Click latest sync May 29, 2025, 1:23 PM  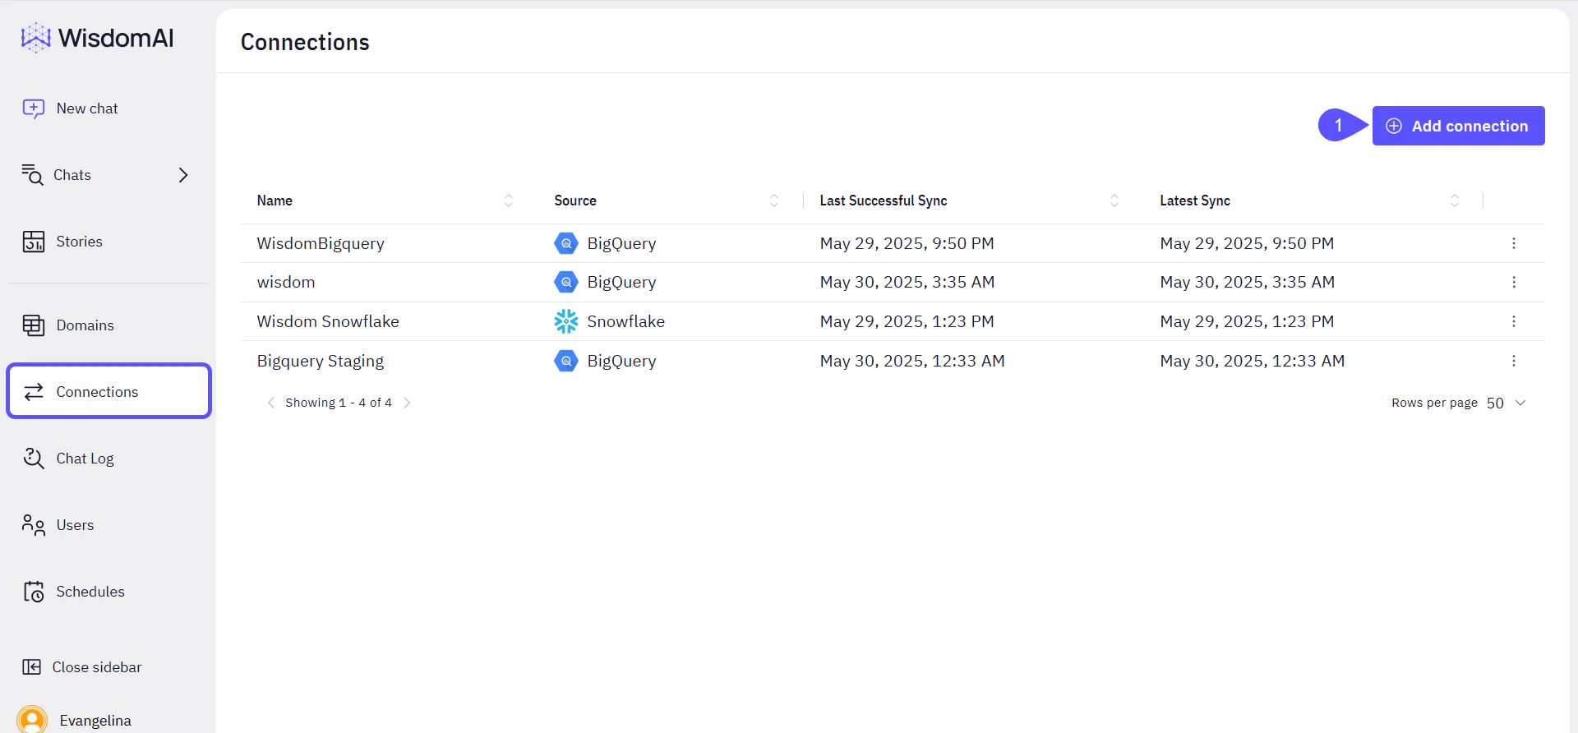(x=1247, y=321)
